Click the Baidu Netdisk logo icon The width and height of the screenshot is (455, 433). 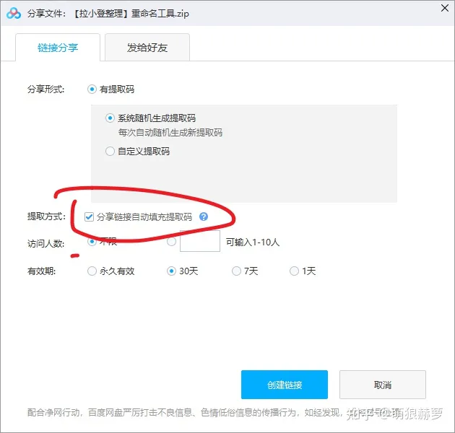click(x=13, y=13)
